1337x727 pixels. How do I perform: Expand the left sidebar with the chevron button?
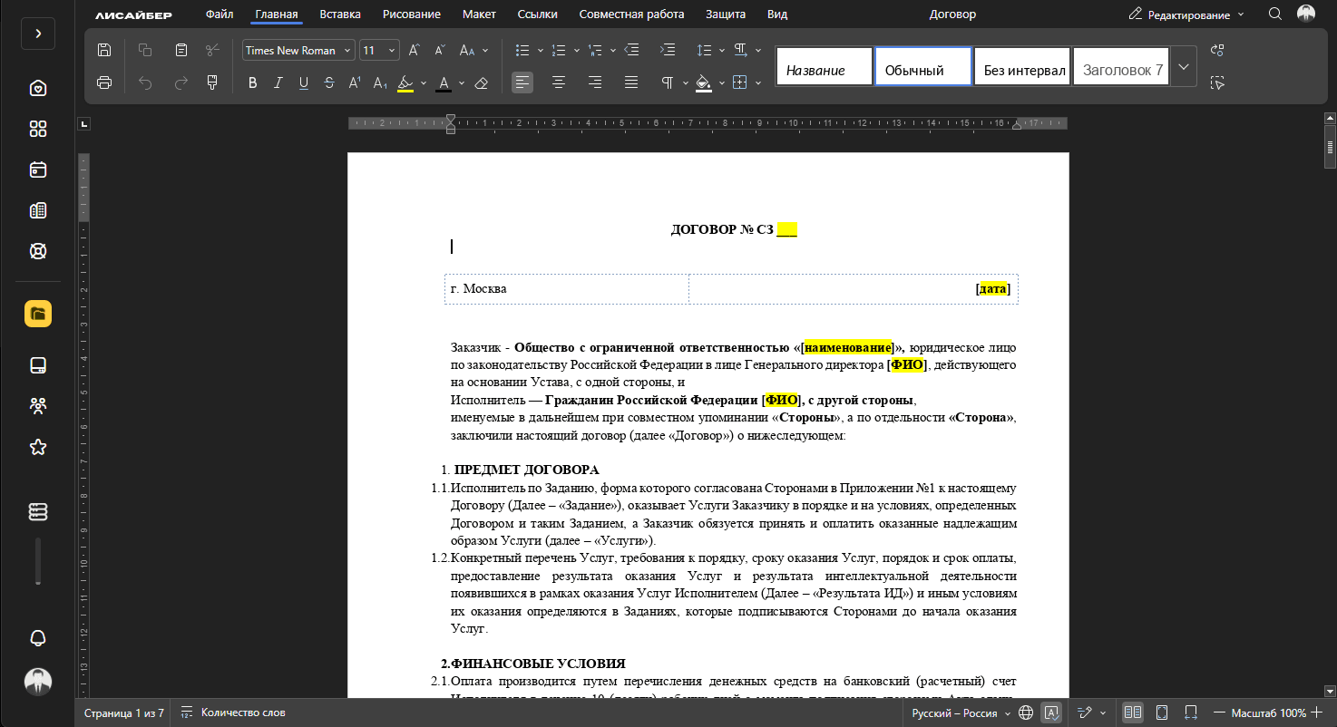pyautogui.click(x=38, y=33)
